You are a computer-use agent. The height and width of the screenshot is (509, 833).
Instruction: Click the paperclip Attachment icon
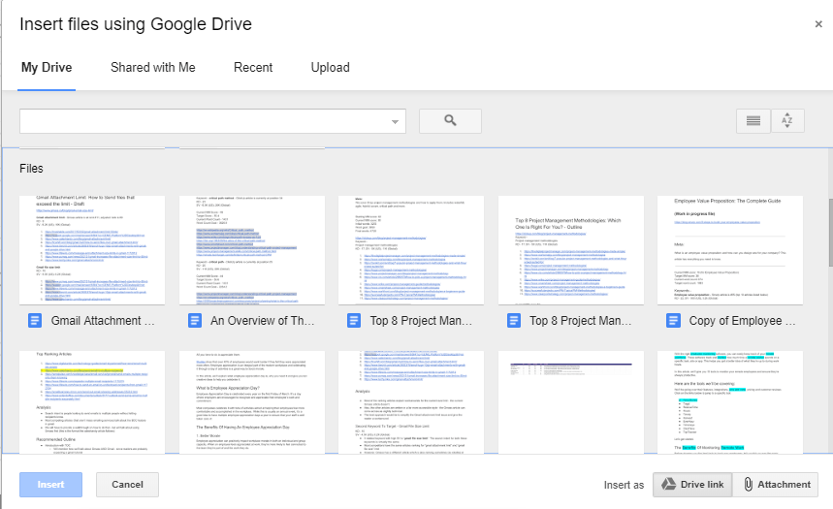click(x=748, y=484)
